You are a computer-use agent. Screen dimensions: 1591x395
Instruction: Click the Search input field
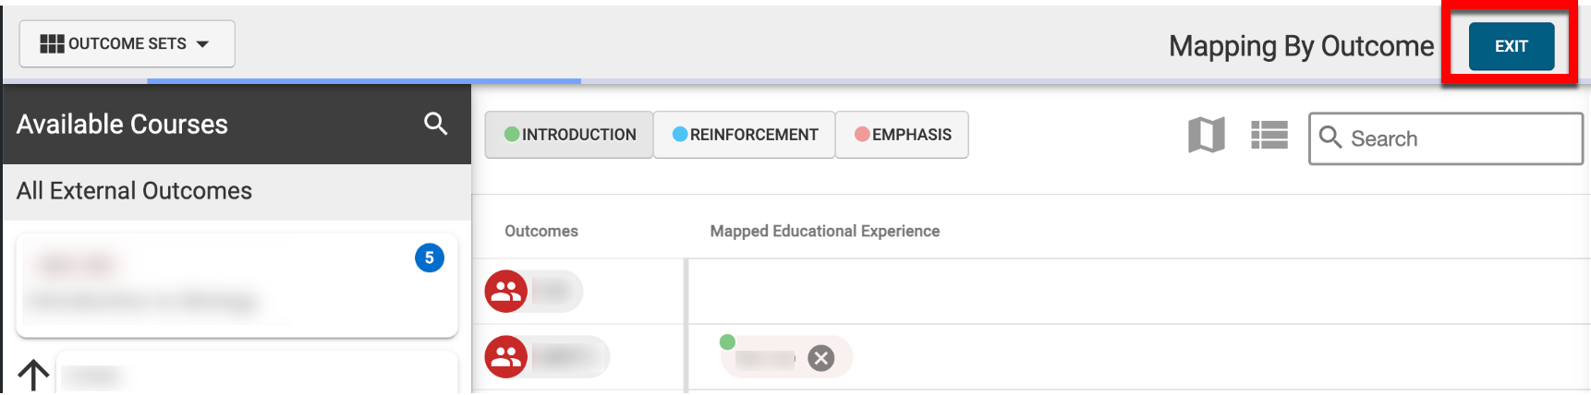pyautogui.click(x=1460, y=138)
